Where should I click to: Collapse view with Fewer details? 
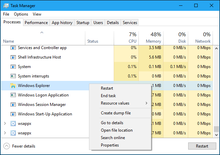pyautogui.click(x=20, y=146)
